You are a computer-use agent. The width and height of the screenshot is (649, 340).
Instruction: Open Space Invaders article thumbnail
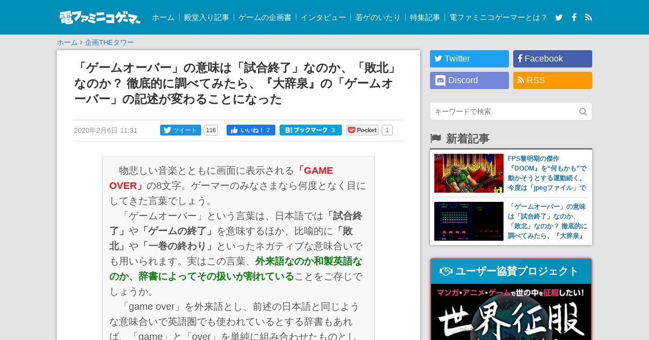pyautogui.click(x=469, y=221)
